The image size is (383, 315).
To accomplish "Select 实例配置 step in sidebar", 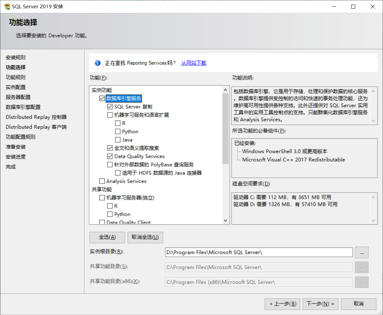I will [16, 87].
